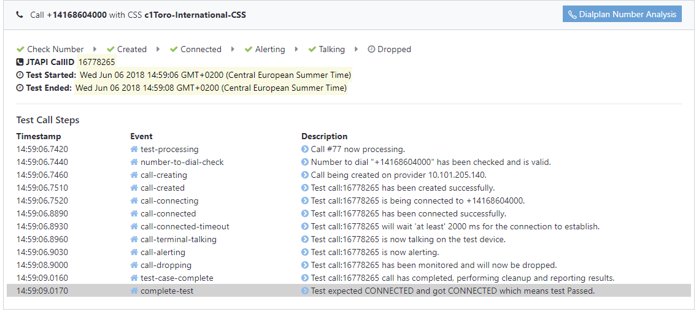Select the highlighted complete-test row
The image size is (699, 317).
[349, 291]
